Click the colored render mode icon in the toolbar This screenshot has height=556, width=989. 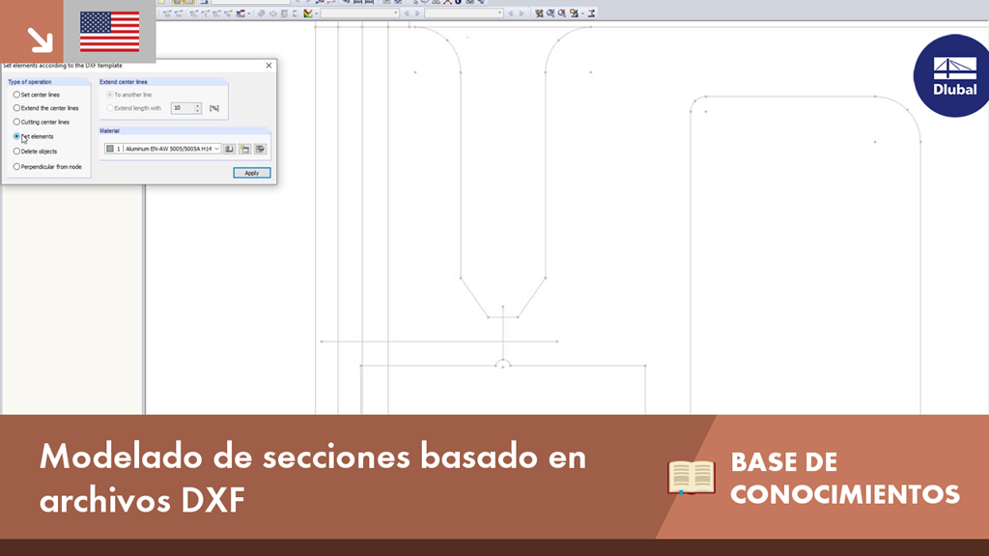pyautogui.click(x=306, y=13)
